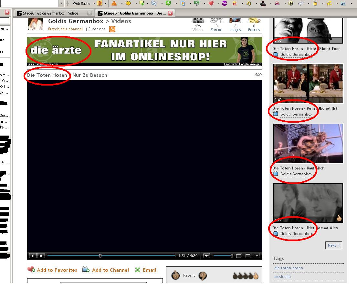The height and width of the screenshot is (306, 357).
Task: Click the thumbs-up rate icon
Action: pos(175,275)
